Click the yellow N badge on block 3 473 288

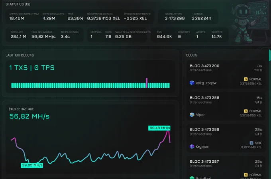point(246,111)
